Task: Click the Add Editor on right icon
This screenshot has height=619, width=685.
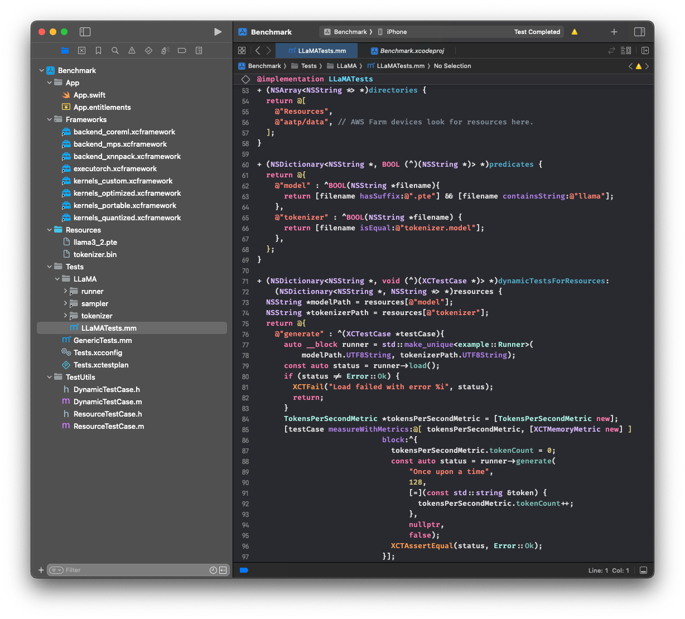Action: click(645, 50)
